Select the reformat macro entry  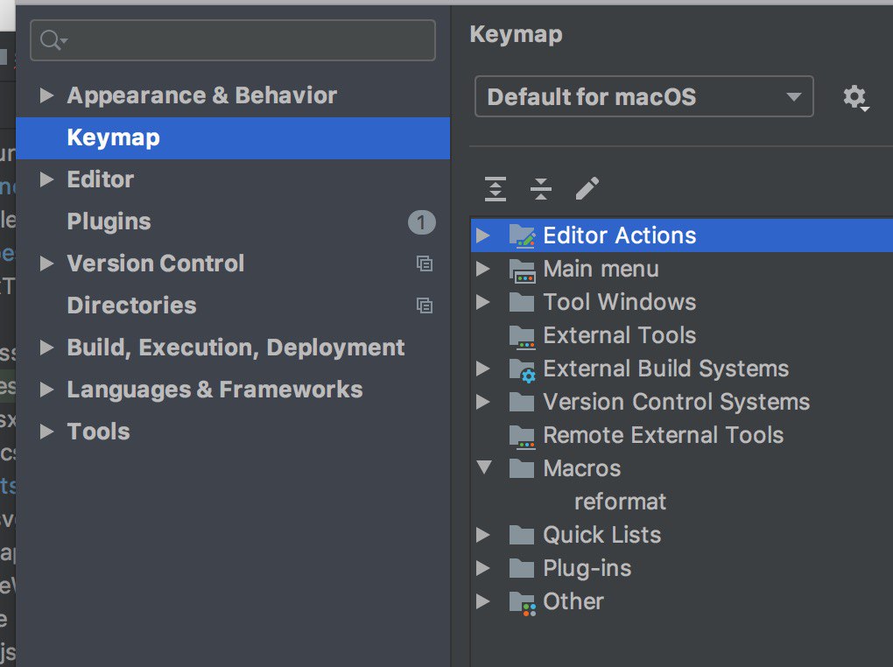(620, 502)
